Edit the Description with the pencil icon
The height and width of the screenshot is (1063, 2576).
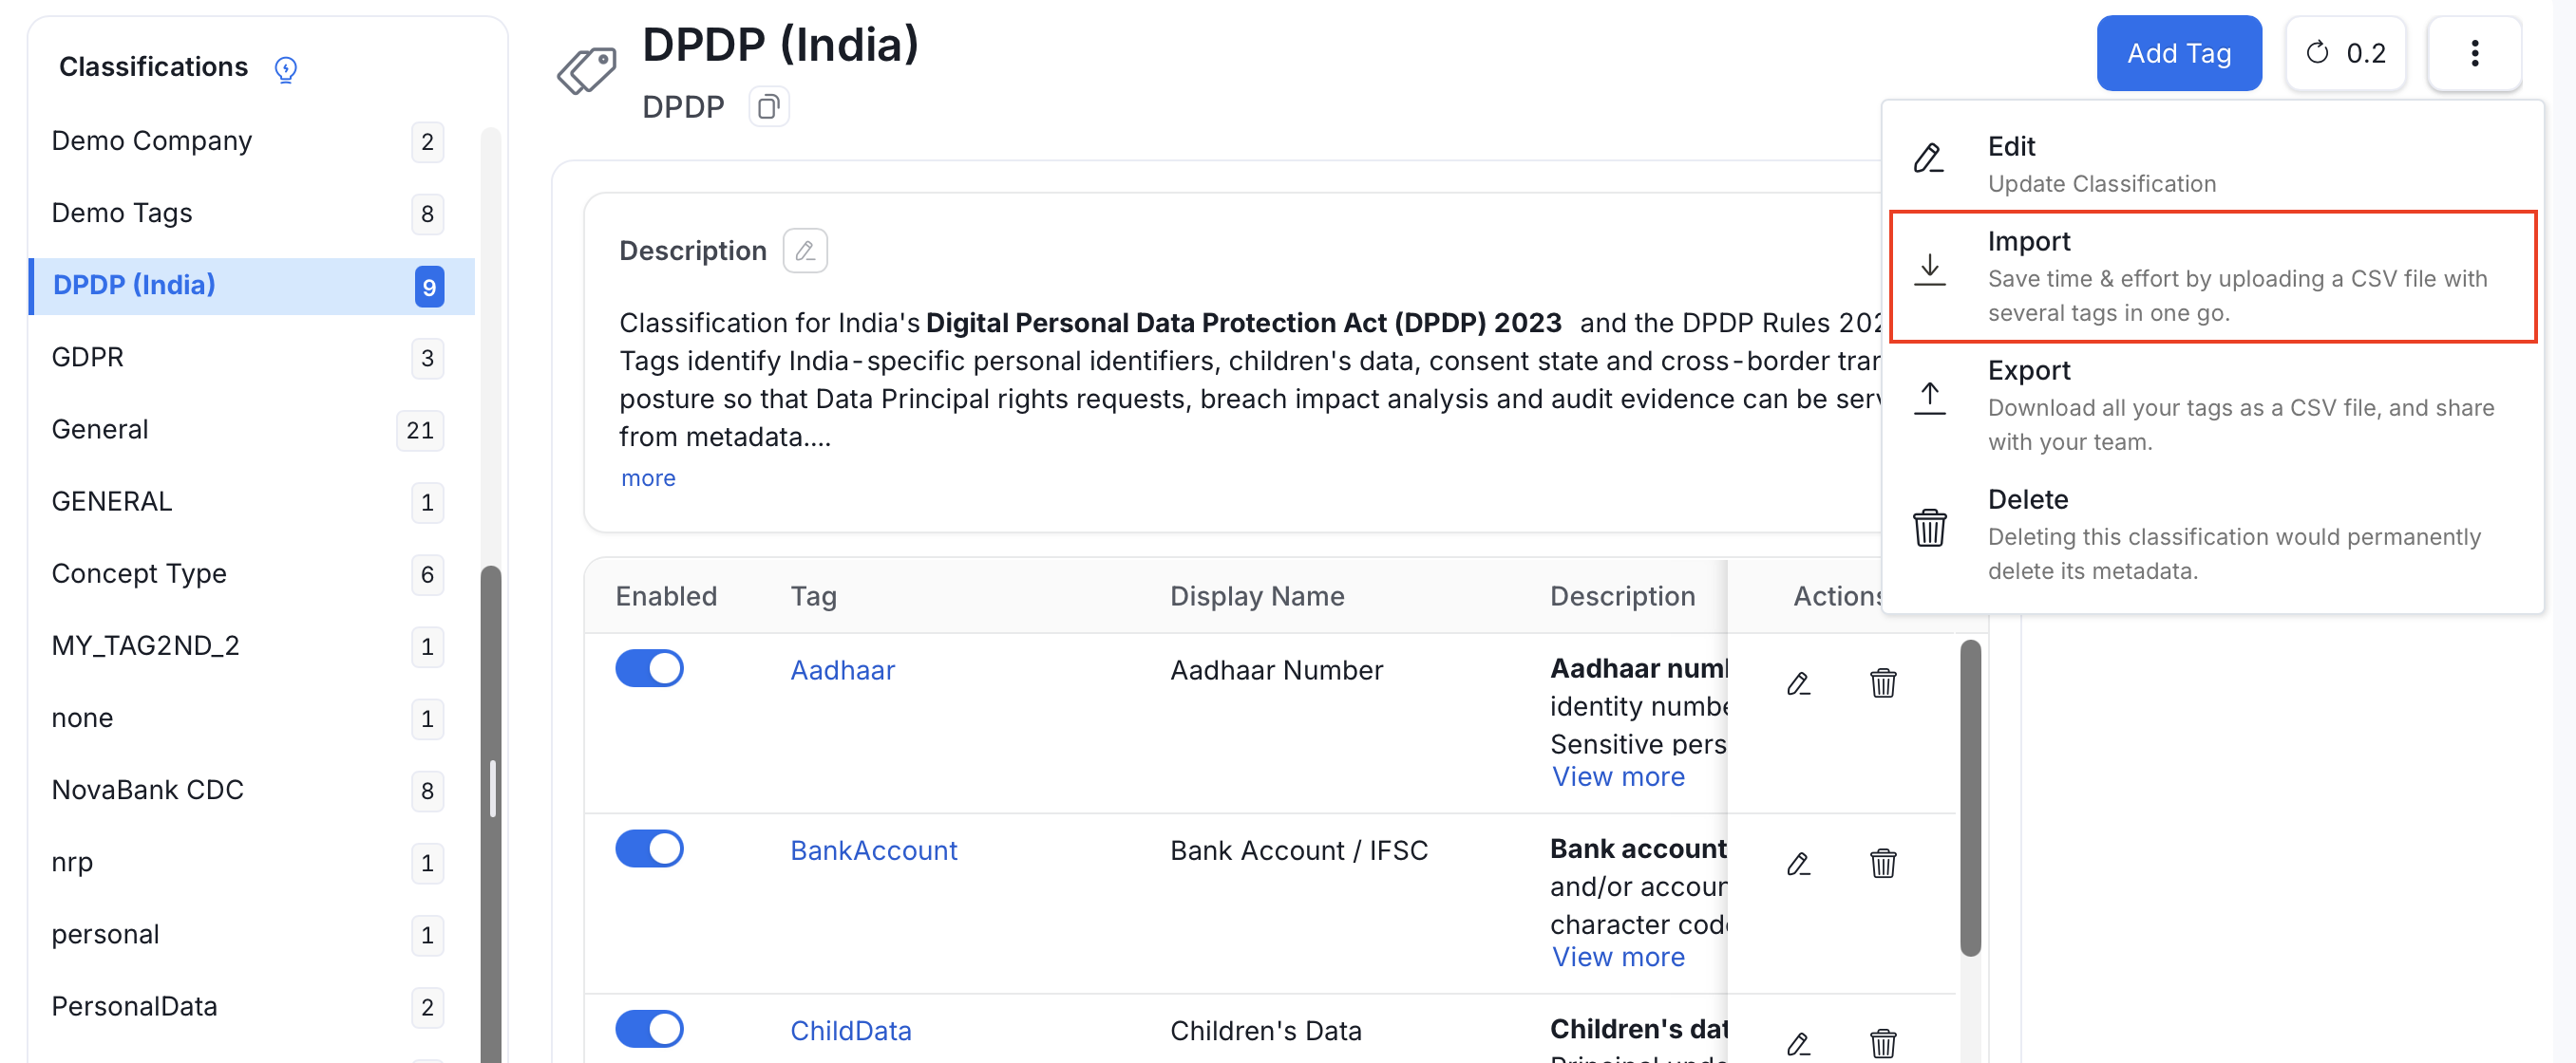click(x=805, y=251)
